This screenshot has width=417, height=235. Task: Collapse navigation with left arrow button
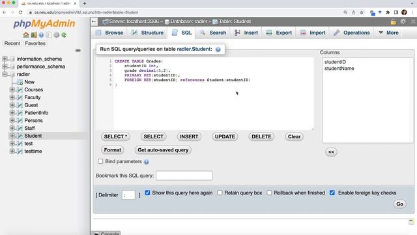pyautogui.click(x=94, y=22)
